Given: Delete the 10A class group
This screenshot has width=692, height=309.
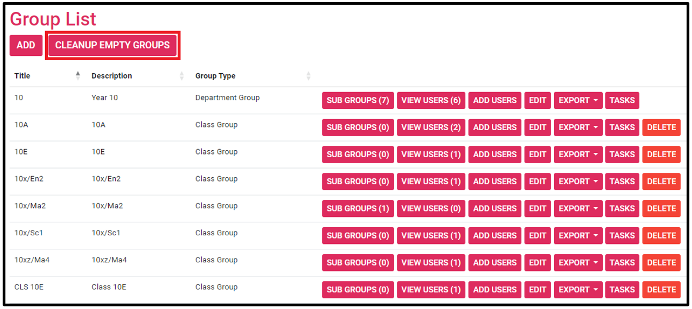Looking at the screenshot, I should click(661, 127).
